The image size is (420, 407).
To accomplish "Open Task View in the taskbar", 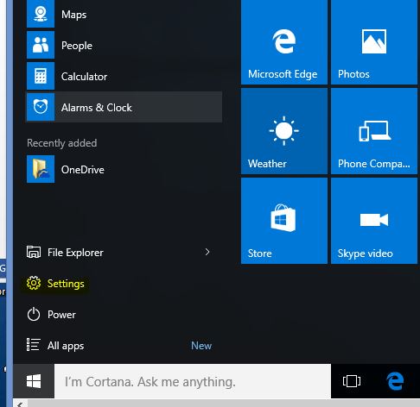I will click(x=352, y=381).
